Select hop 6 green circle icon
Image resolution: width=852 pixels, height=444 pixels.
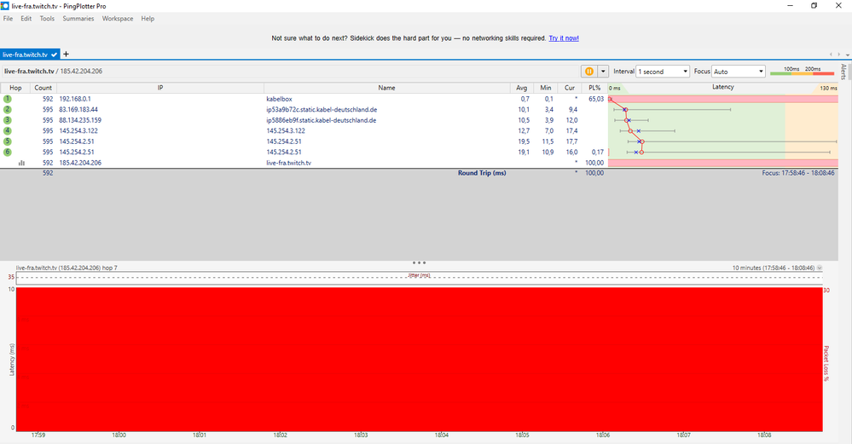tap(7, 152)
